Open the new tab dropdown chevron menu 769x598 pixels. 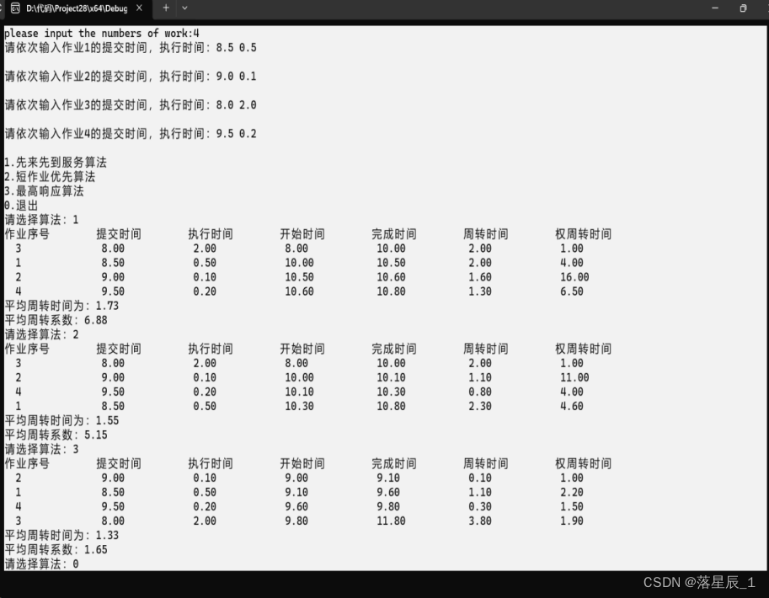point(184,8)
